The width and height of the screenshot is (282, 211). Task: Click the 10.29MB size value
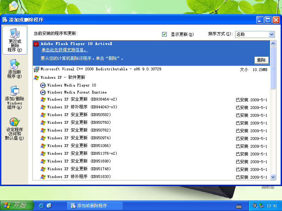260,70
